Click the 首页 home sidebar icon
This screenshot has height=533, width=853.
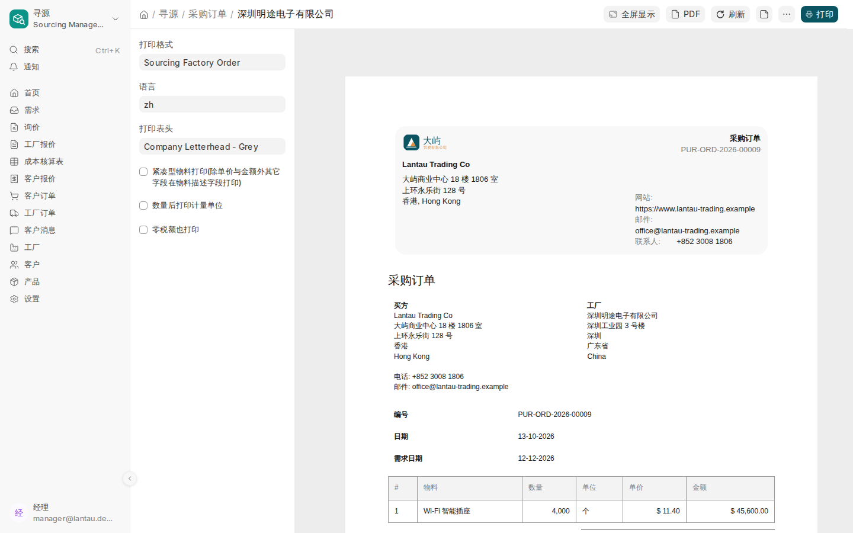pyautogui.click(x=14, y=93)
